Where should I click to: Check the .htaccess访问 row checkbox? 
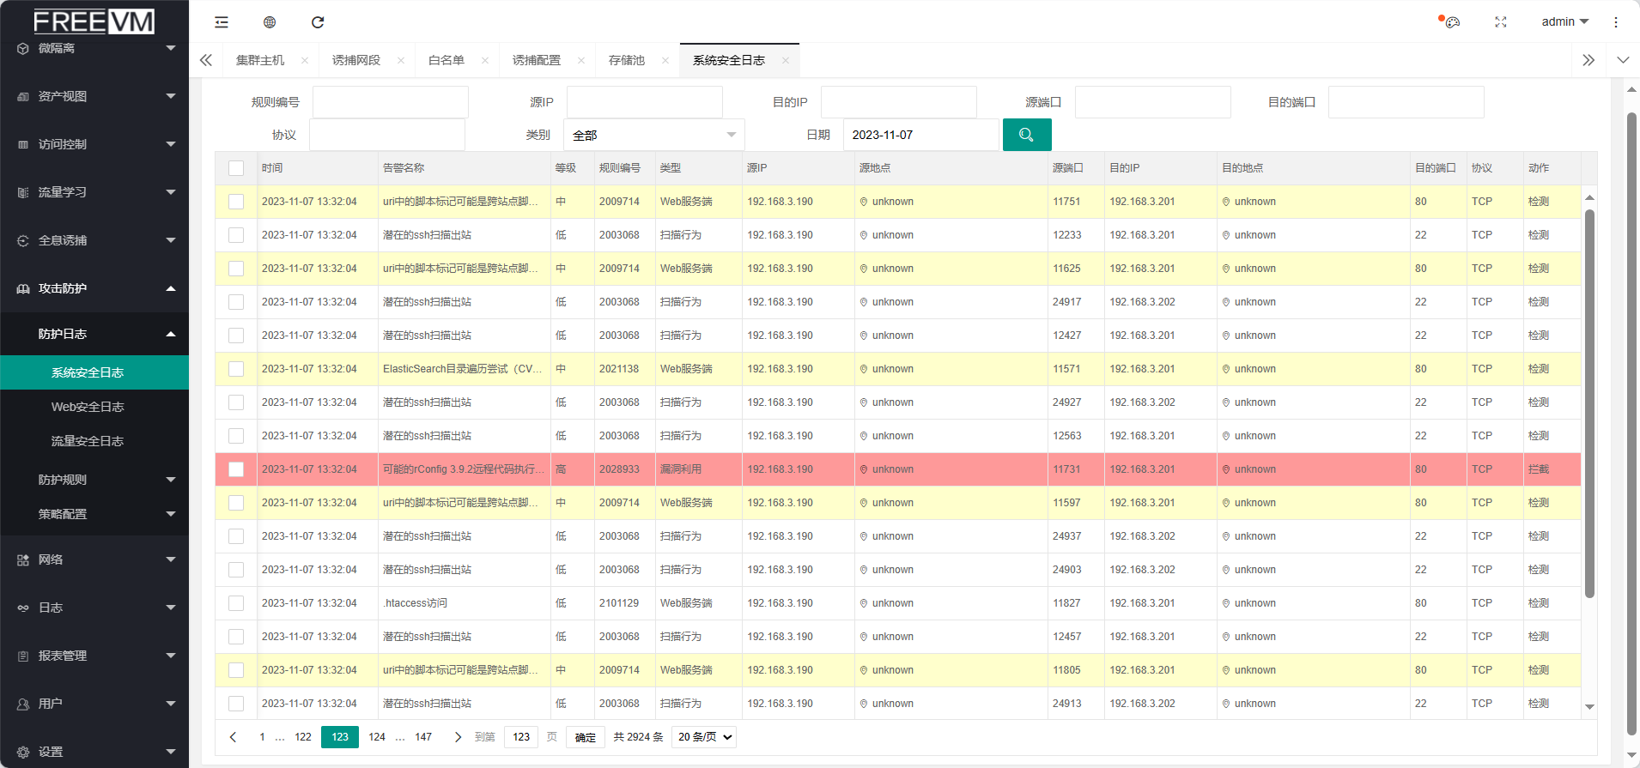(236, 603)
